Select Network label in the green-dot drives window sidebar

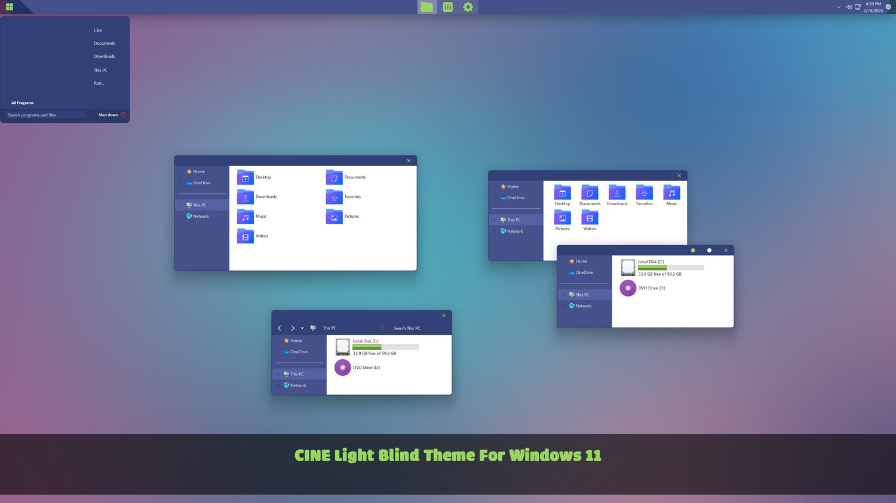tap(584, 306)
